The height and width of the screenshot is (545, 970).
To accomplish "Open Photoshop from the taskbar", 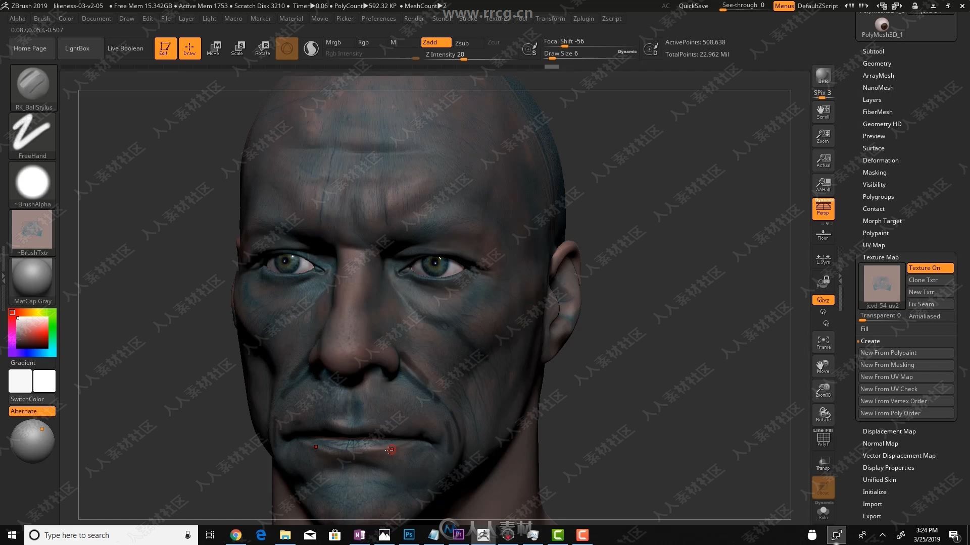I will [409, 535].
